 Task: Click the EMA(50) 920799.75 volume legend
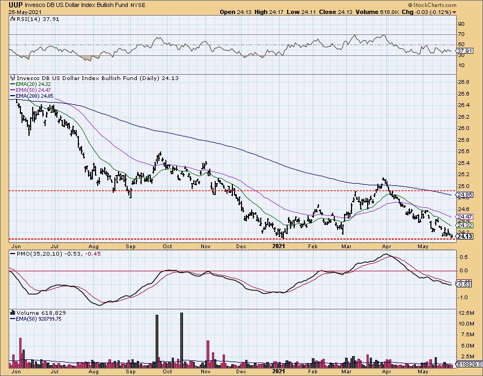pos(39,319)
